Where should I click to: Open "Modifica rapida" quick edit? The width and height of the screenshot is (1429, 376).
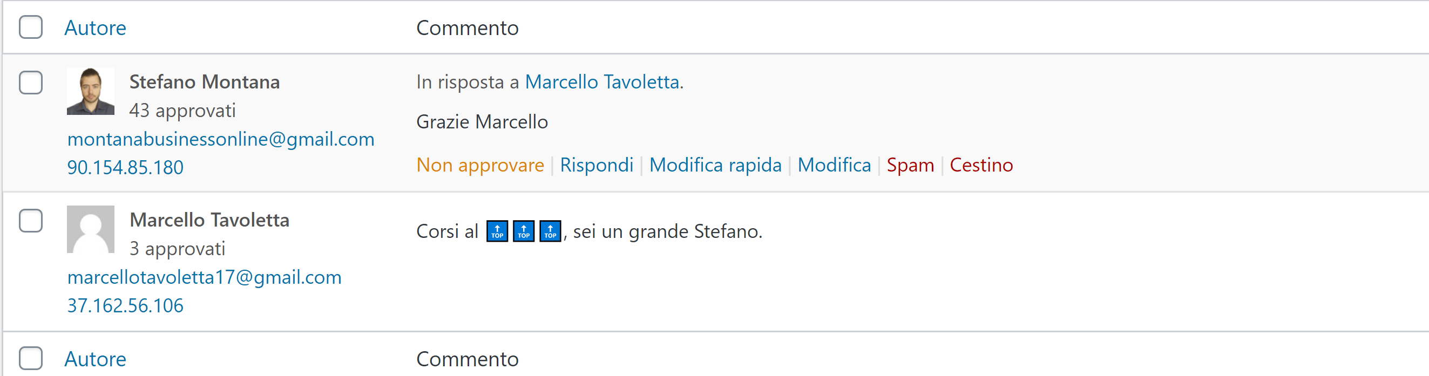(x=715, y=165)
